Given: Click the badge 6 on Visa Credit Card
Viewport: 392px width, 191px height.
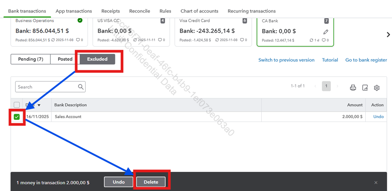Looking at the screenshot, I should [245, 21].
